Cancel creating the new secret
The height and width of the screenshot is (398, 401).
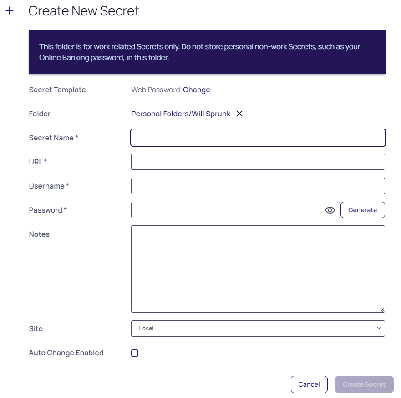click(309, 384)
